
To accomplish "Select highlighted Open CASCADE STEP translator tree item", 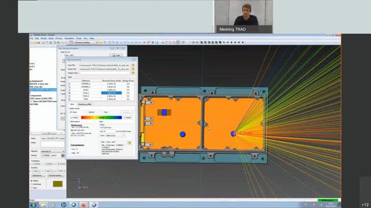I will tap(43, 90).
